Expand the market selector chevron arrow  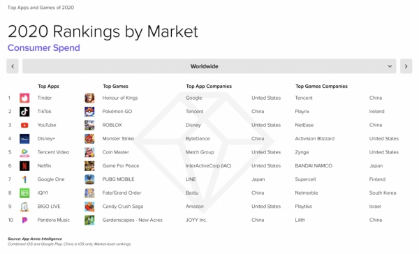390,66
